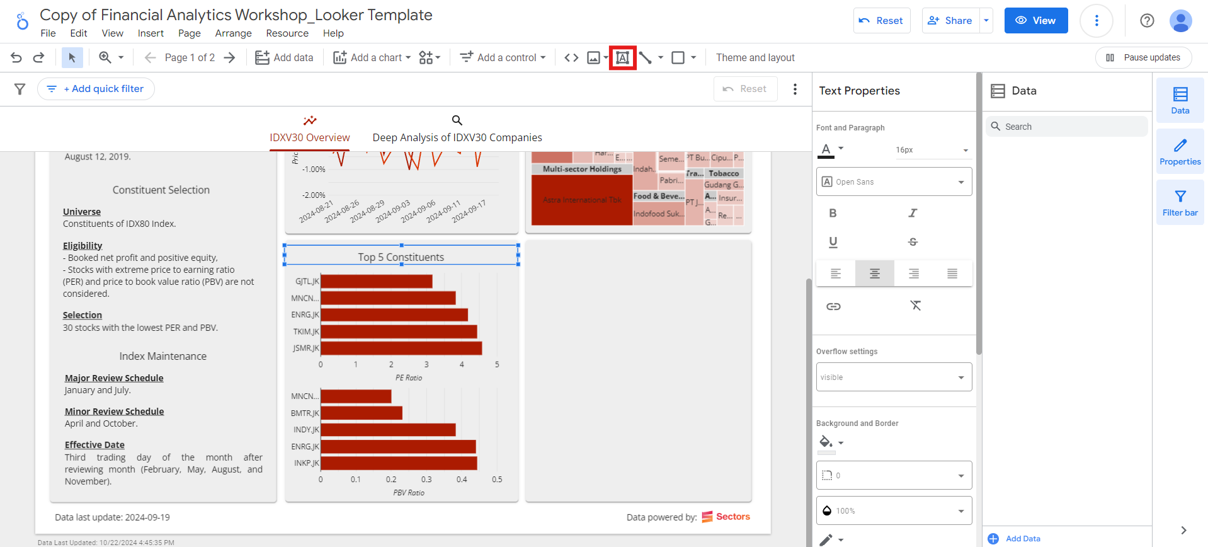
Task: Open the Resource menu
Action: pyautogui.click(x=287, y=33)
